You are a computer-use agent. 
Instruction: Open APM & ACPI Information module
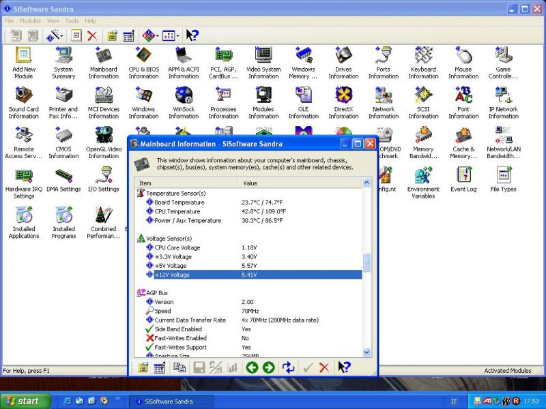point(184,63)
